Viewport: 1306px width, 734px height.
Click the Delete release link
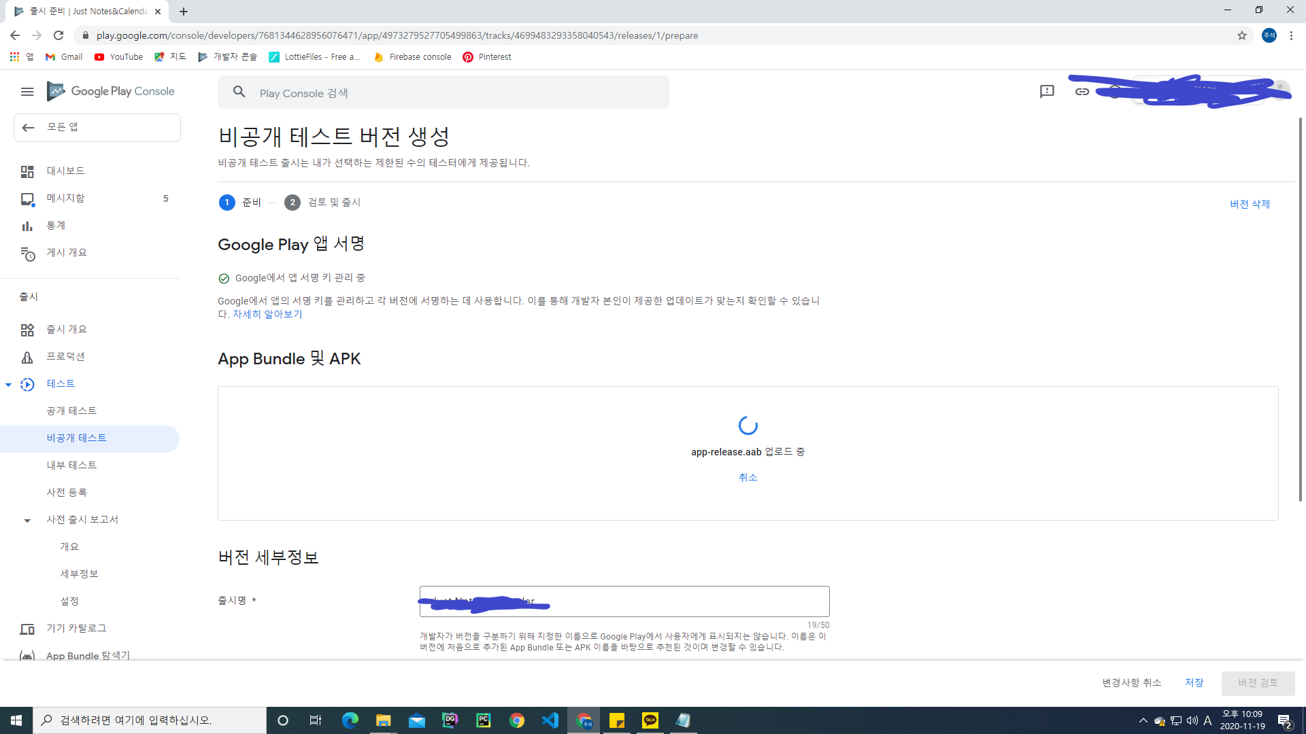(x=1250, y=204)
